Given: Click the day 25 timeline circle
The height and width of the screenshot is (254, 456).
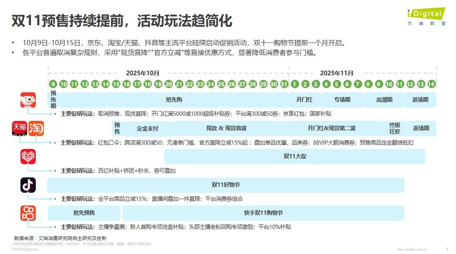Looking at the screenshot, I should (221, 84).
